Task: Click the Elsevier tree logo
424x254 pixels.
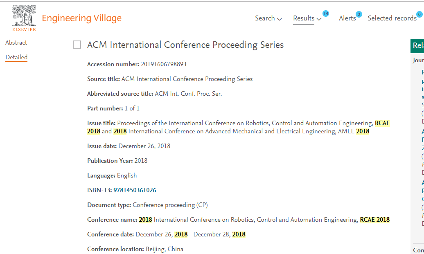Action: point(24,18)
